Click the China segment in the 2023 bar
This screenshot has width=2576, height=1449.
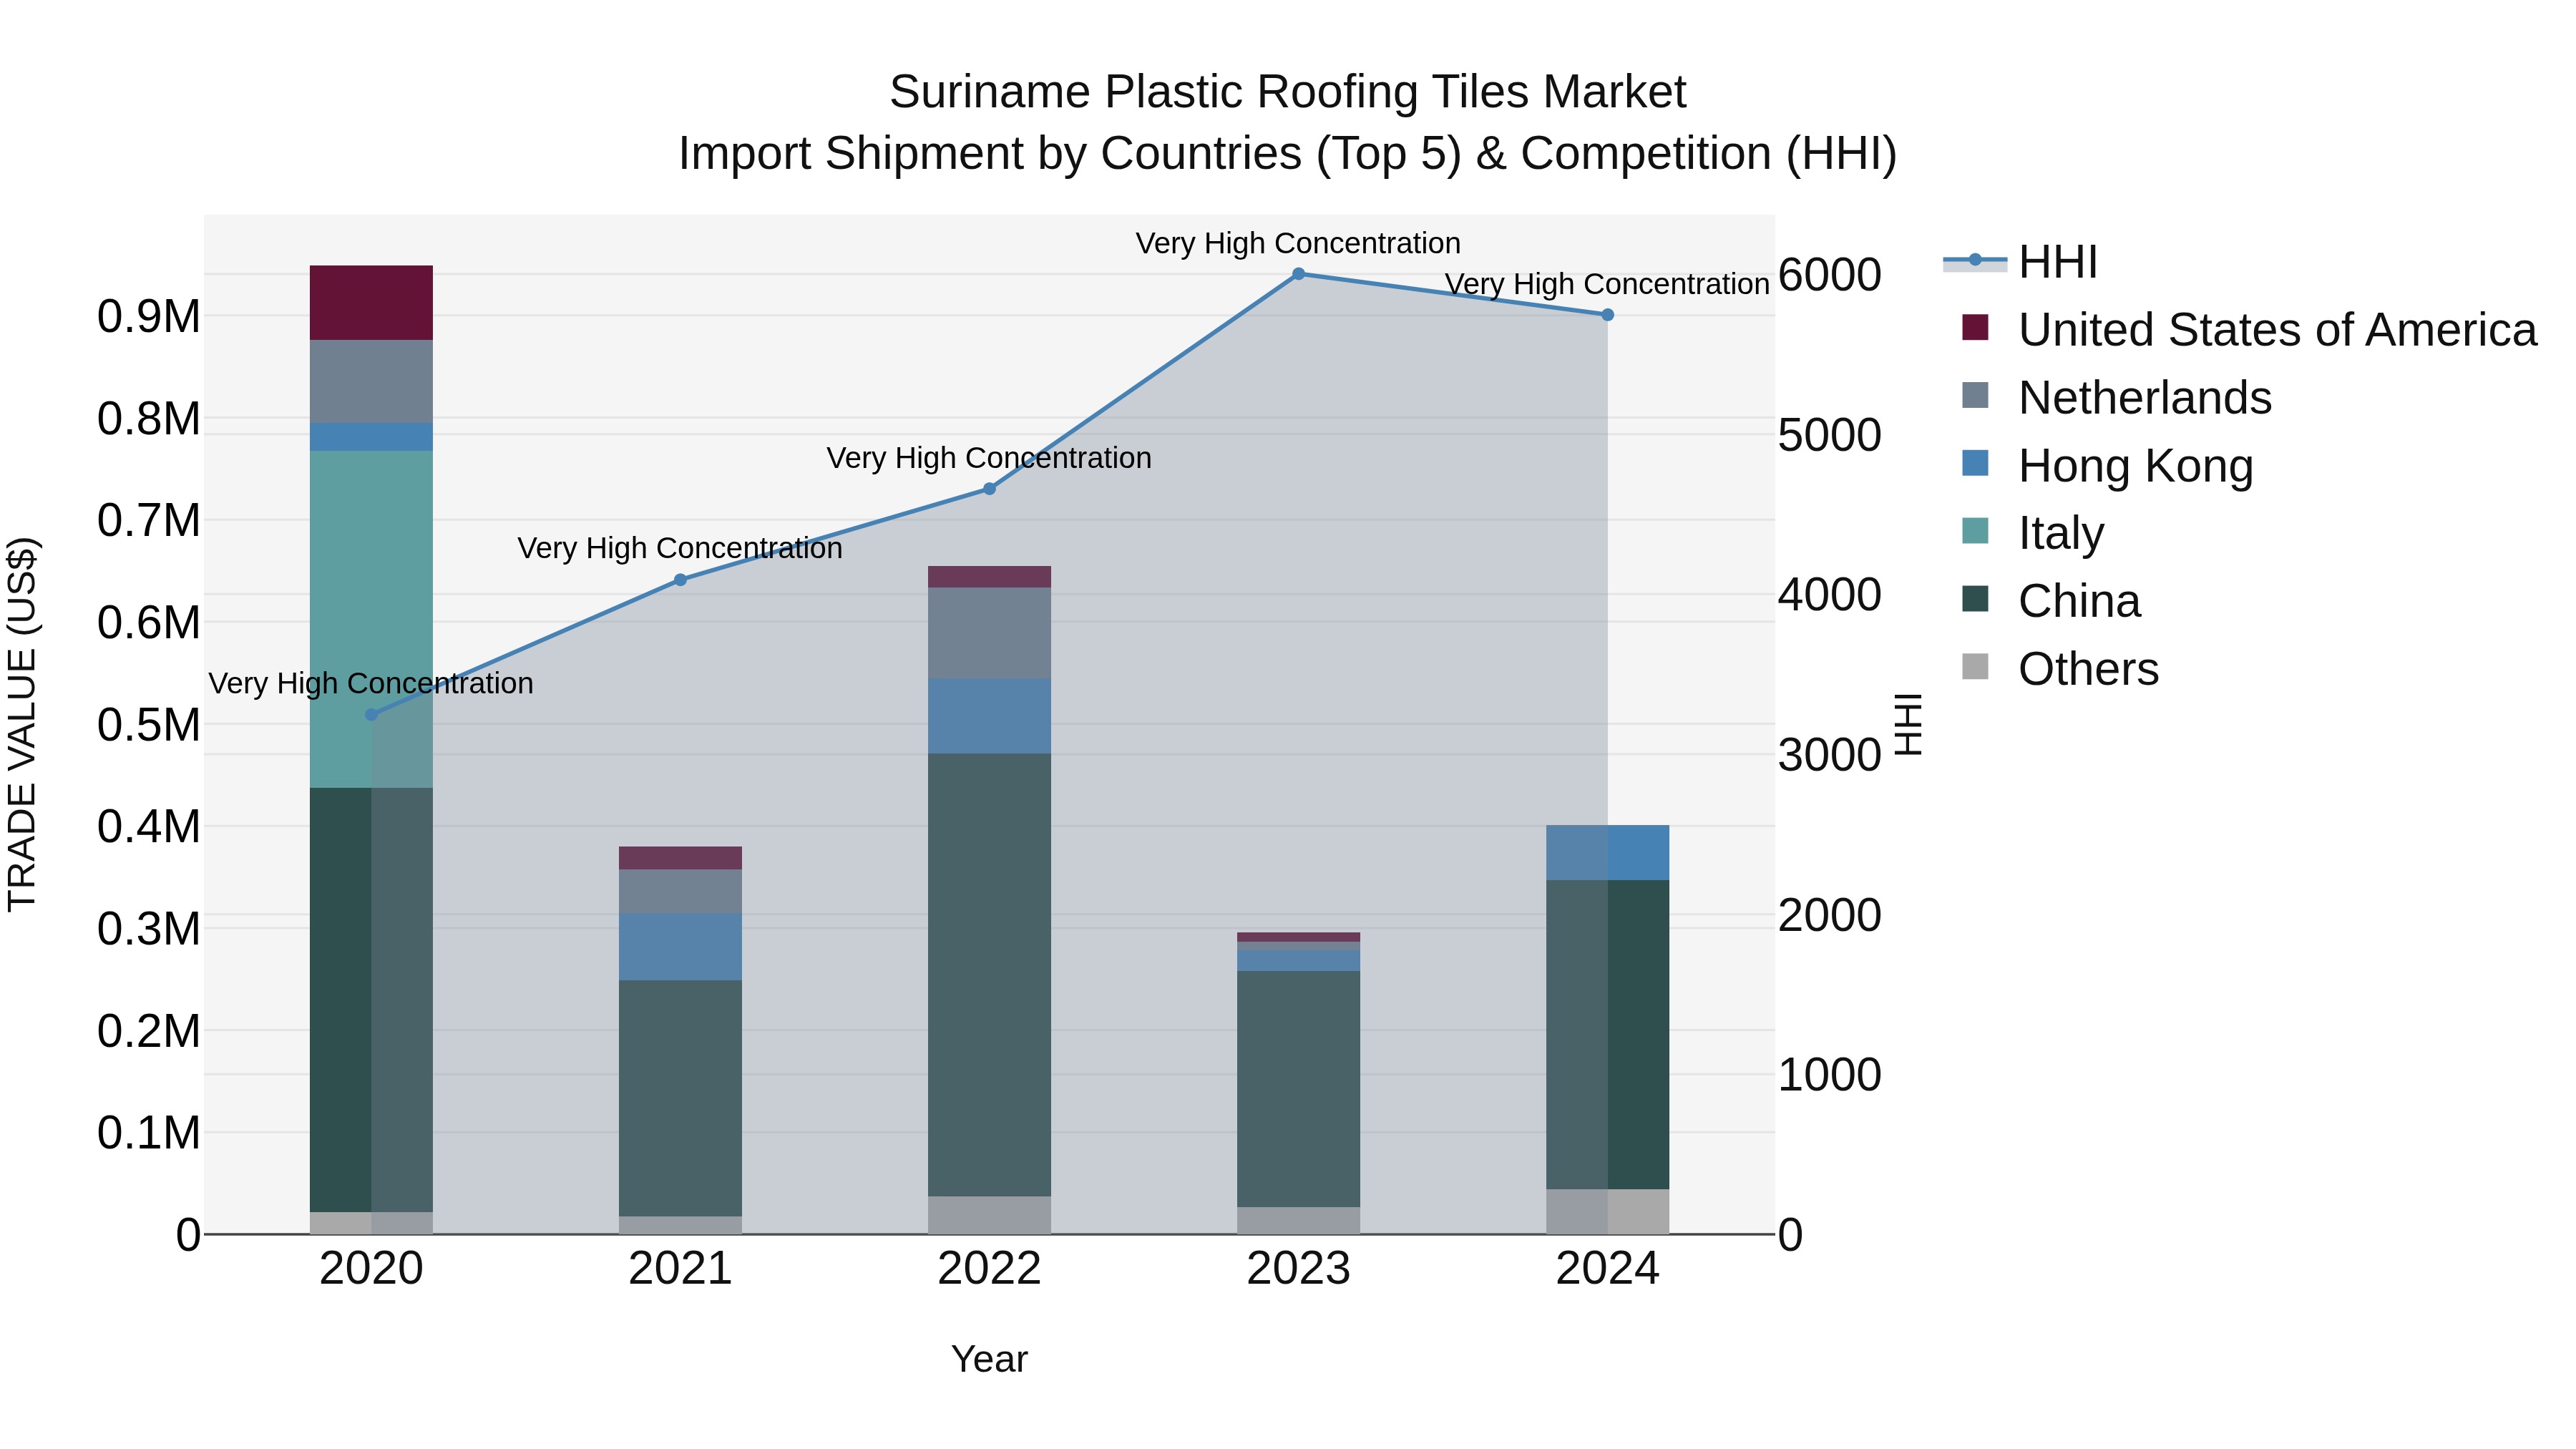(x=1298, y=1089)
